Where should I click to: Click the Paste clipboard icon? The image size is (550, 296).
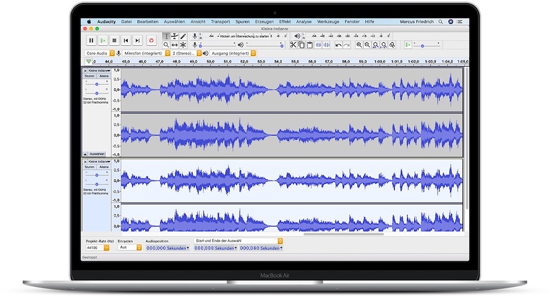(x=310, y=45)
